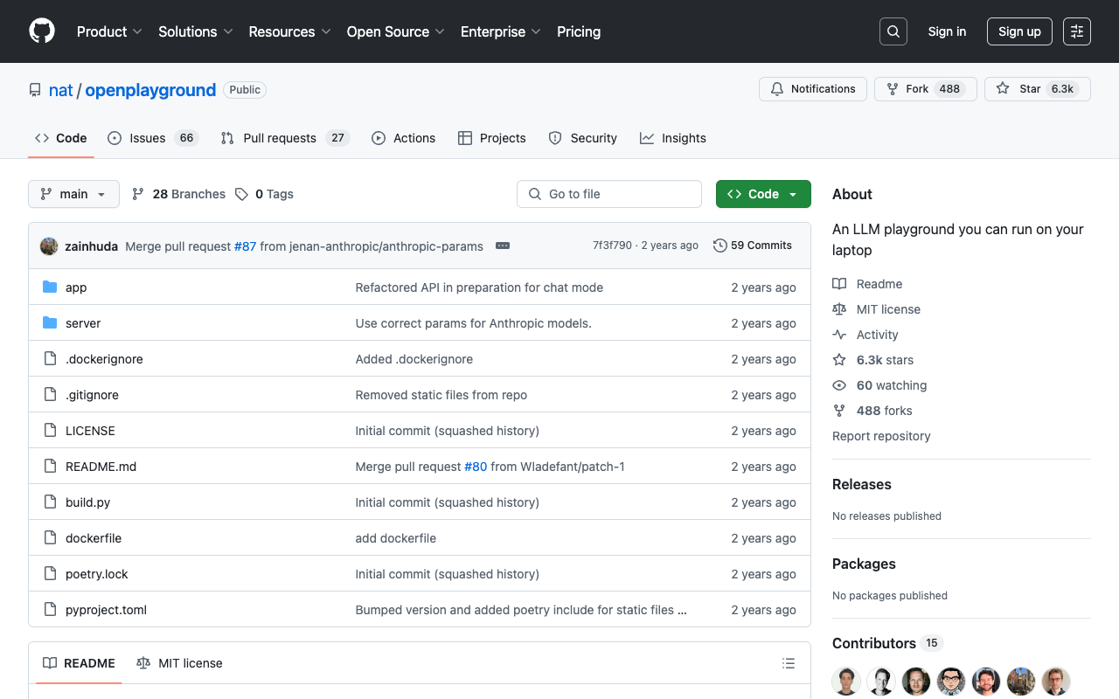The width and height of the screenshot is (1119, 699).
Task: Click the Sign up button
Action: (1019, 31)
